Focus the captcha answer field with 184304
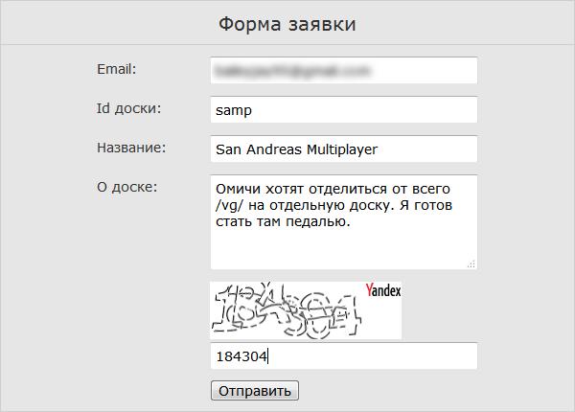575x412 pixels. [344, 355]
